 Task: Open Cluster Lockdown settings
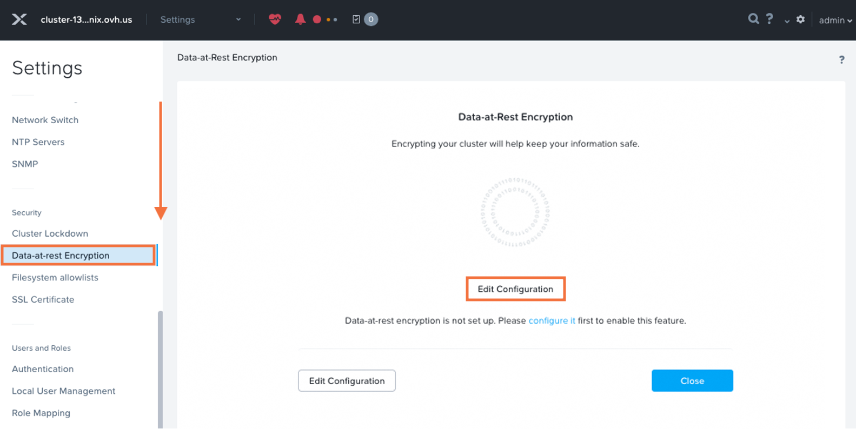click(50, 233)
